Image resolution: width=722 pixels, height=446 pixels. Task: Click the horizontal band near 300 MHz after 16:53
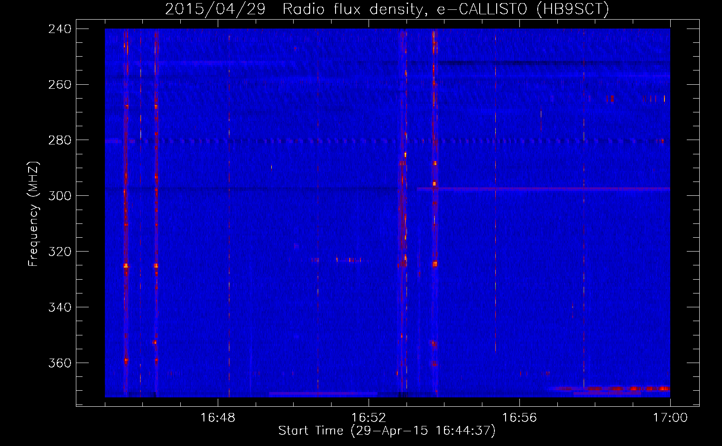[544, 189]
